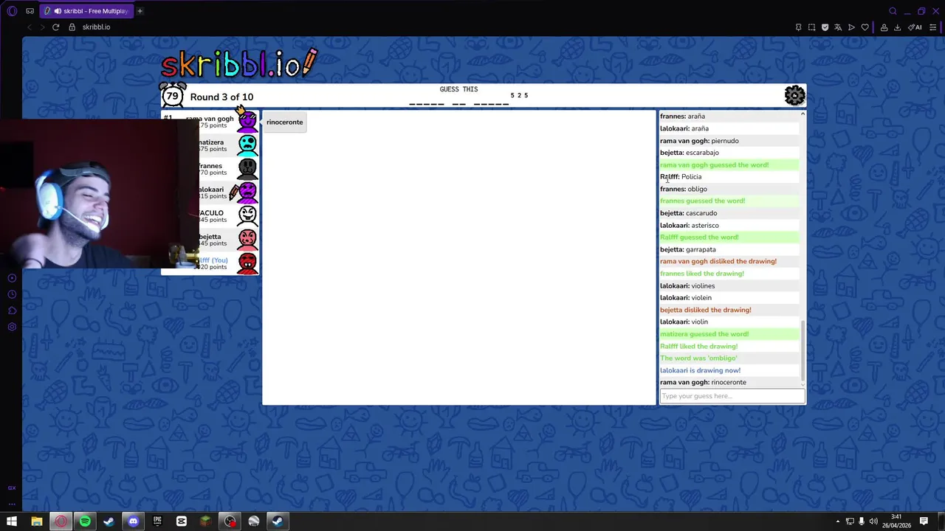Open the browser downloads icon
This screenshot has height=531, width=945.
point(897,27)
